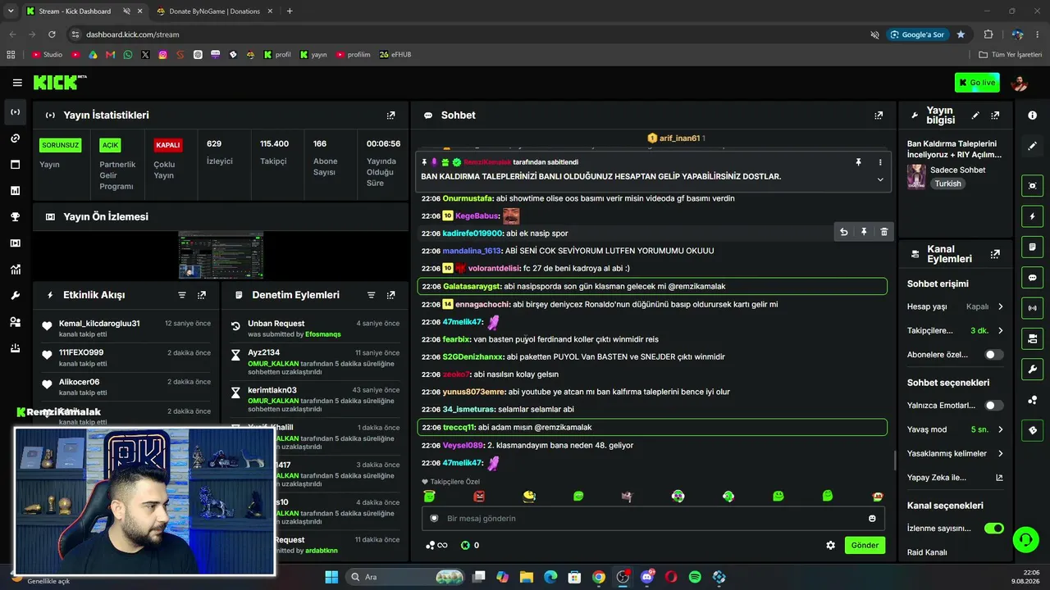Image resolution: width=1050 pixels, height=590 pixels.
Task: Toggle the Abonelere özel switch
Action: click(993, 355)
